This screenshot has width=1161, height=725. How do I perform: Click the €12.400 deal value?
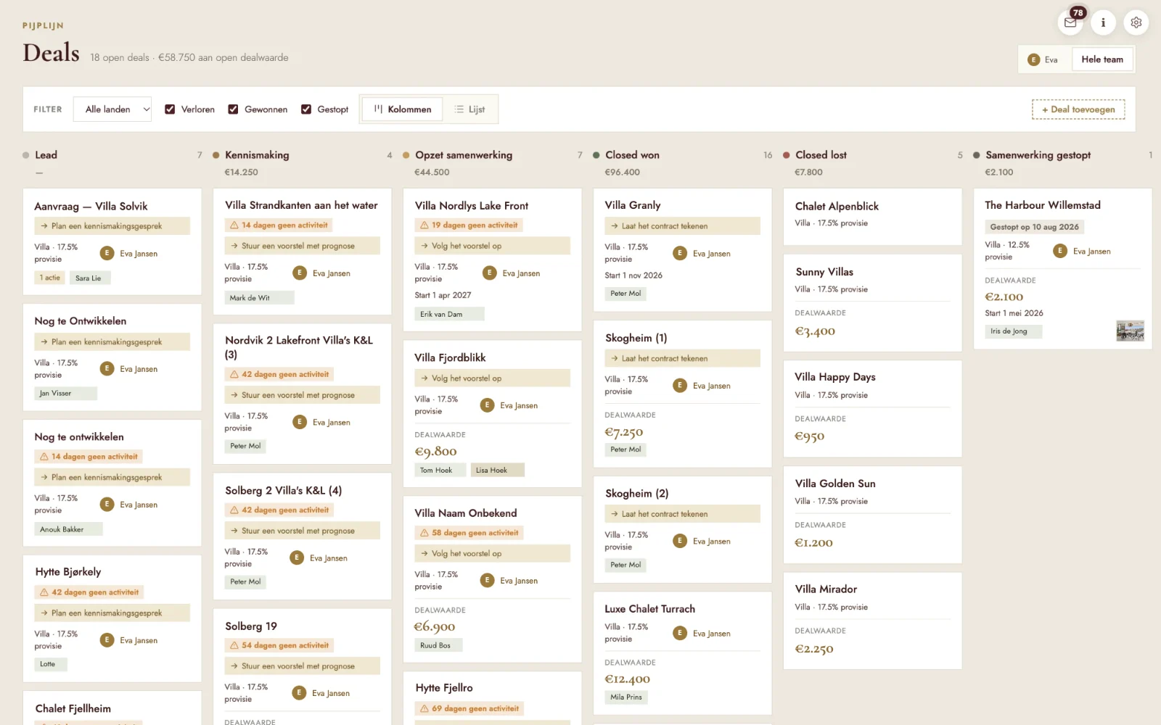coord(628,679)
